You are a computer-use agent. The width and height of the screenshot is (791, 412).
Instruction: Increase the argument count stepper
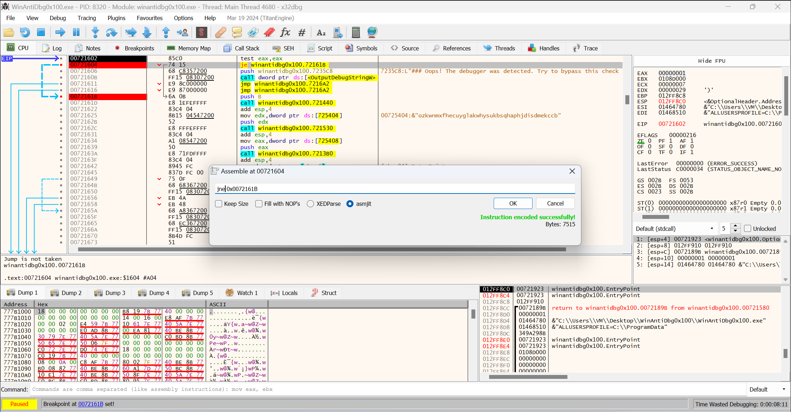click(735, 226)
